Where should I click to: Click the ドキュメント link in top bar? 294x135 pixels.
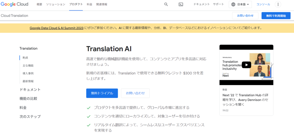(x=201, y=4)
